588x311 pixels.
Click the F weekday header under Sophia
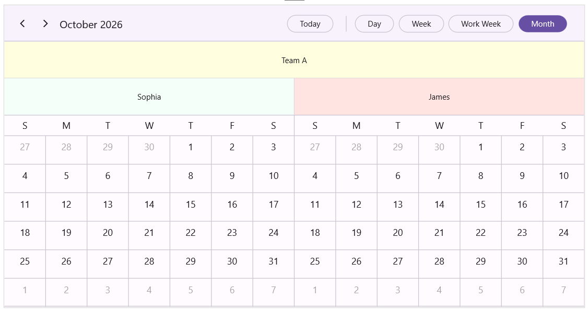click(232, 126)
